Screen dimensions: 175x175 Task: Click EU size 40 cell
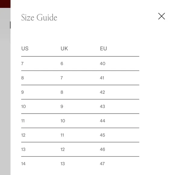(x=103, y=64)
